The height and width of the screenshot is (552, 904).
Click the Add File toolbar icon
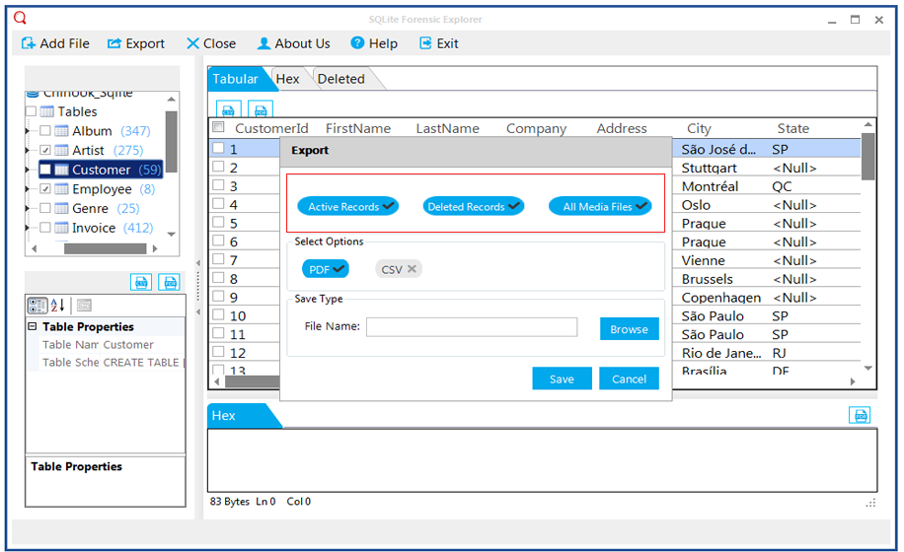pos(29,43)
